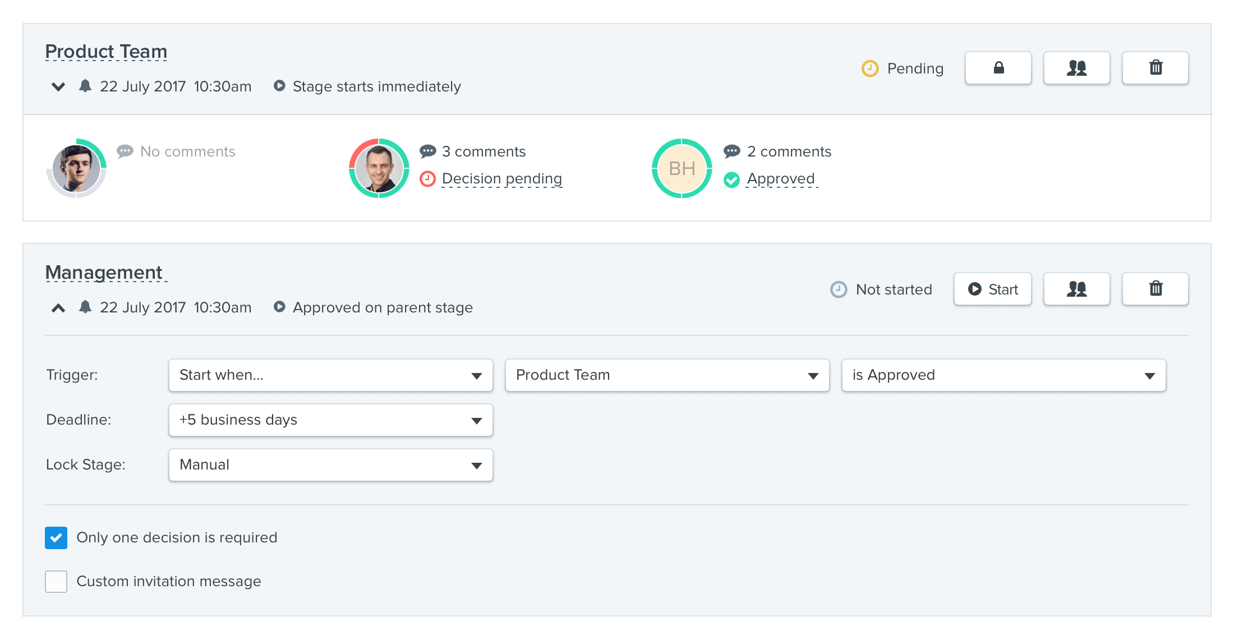The width and height of the screenshot is (1234, 617).
Task: Click the Decision pending status link
Action: pyautogui.click(x=501, y=178)
